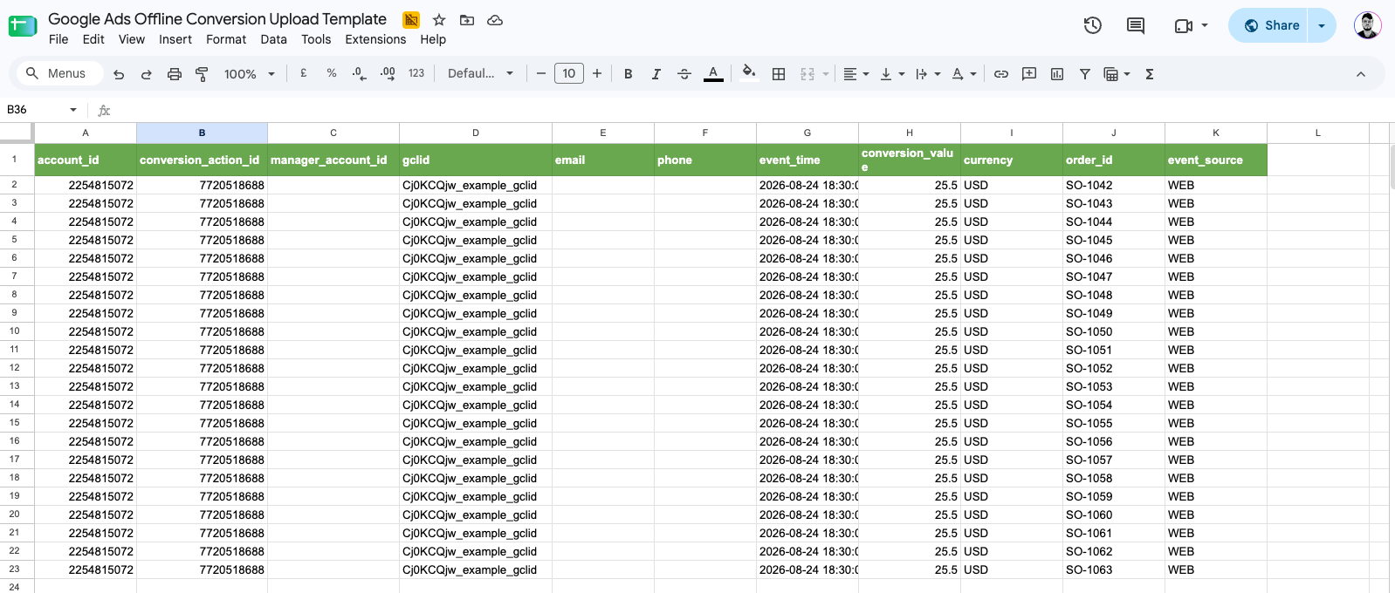1395x593 pixels.
Task: Open the File menu
Action: [x=58, y=39]
